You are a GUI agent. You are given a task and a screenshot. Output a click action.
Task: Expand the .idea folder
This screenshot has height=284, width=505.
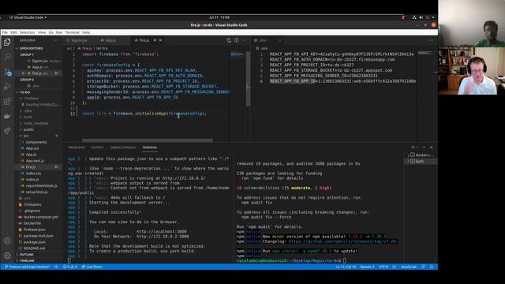click(28, 110)
